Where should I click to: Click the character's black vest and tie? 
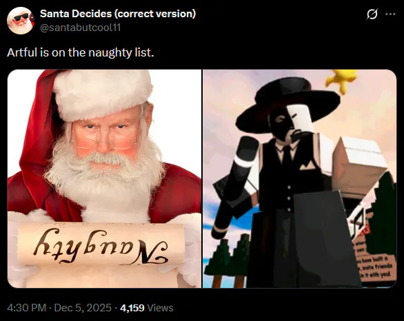pyautogui.click(x=288, y=172)
